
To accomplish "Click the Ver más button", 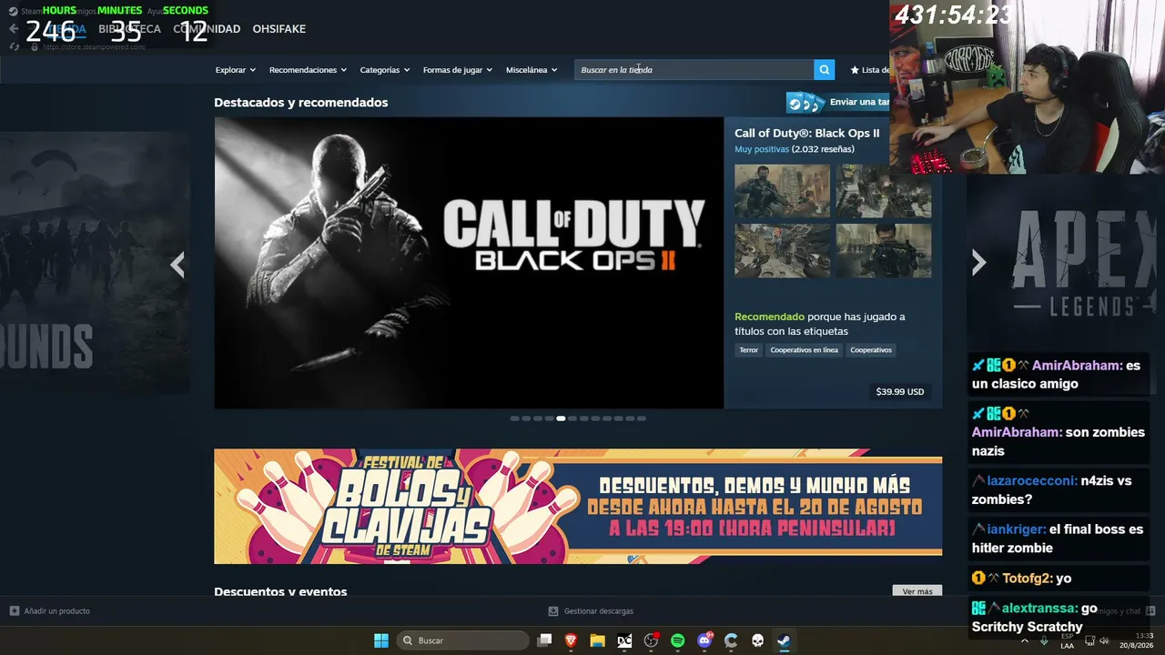I will coord(917,591).
